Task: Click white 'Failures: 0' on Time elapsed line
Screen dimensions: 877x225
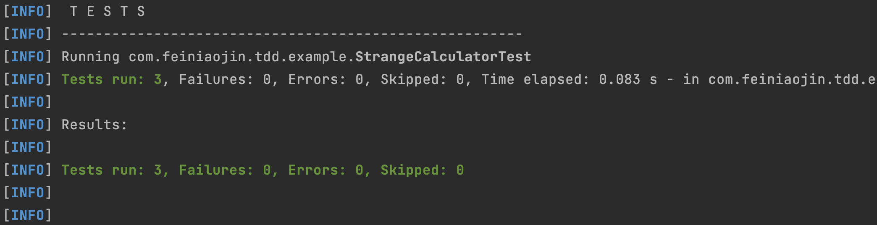Action: click(x=225, y=79)
